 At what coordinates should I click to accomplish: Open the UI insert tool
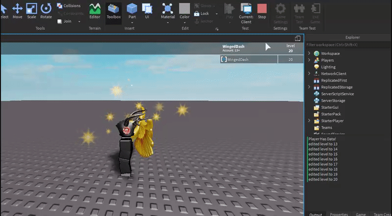(147, 11)
